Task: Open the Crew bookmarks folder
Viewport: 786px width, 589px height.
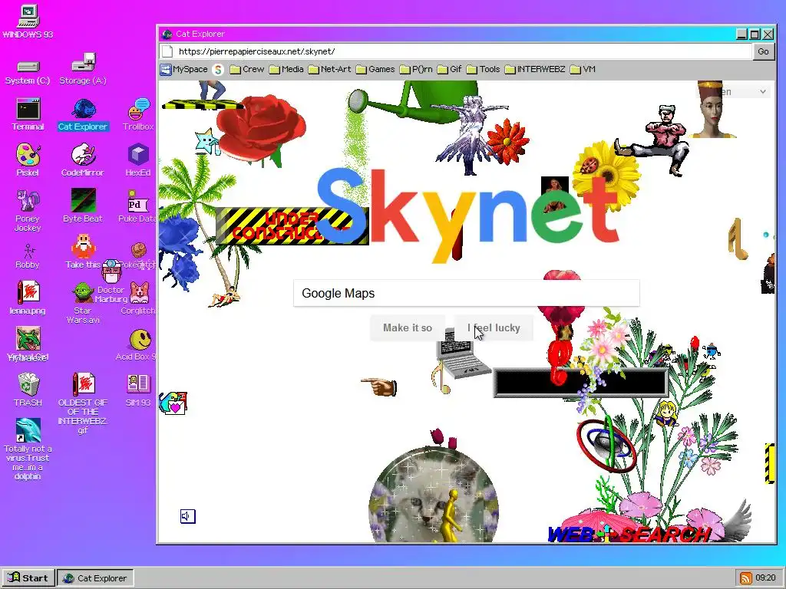Action: pyautogui.click(x=247, y=69)
